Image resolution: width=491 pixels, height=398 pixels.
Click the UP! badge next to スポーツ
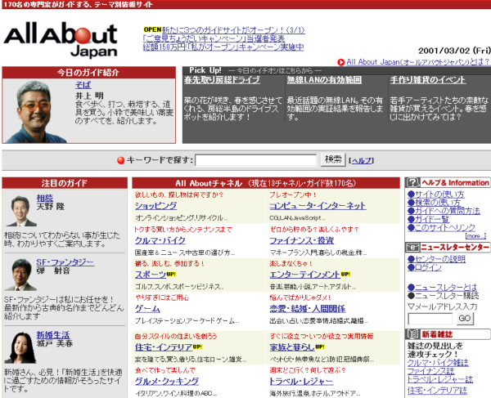click(171, 275)
